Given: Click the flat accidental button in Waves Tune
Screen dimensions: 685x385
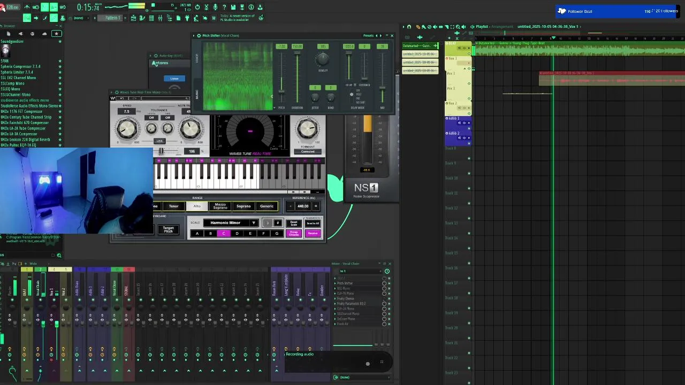Looking at the screenshot, I should point(268,223).
